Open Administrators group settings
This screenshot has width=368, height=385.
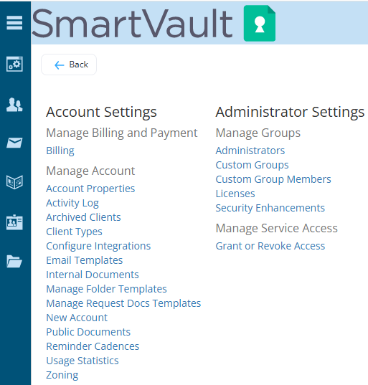[250, 151]
